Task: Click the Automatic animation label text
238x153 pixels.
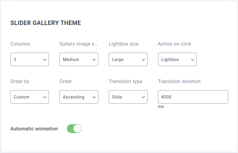Action: [34, 129]
